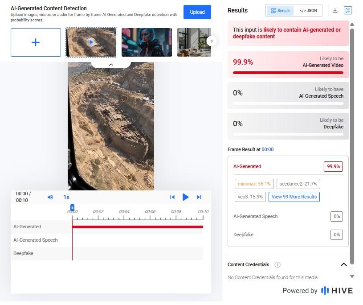Click the 00:08 timeline marker
Screen dimensions: 363x305
pyautogui.click(x=176, y=212)
